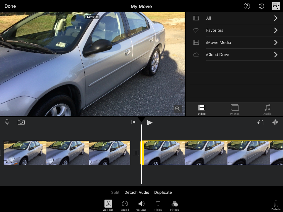Viewport: 283px width, 212px height.
Task: Record voiceover with microphone icon
Action: tap(7, 122)
